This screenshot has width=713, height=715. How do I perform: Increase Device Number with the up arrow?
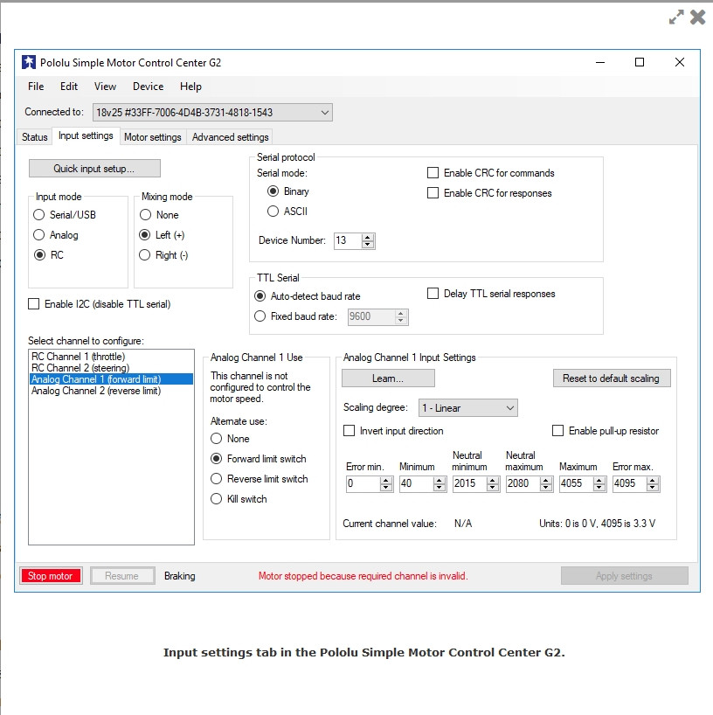[x=368, y=237]
